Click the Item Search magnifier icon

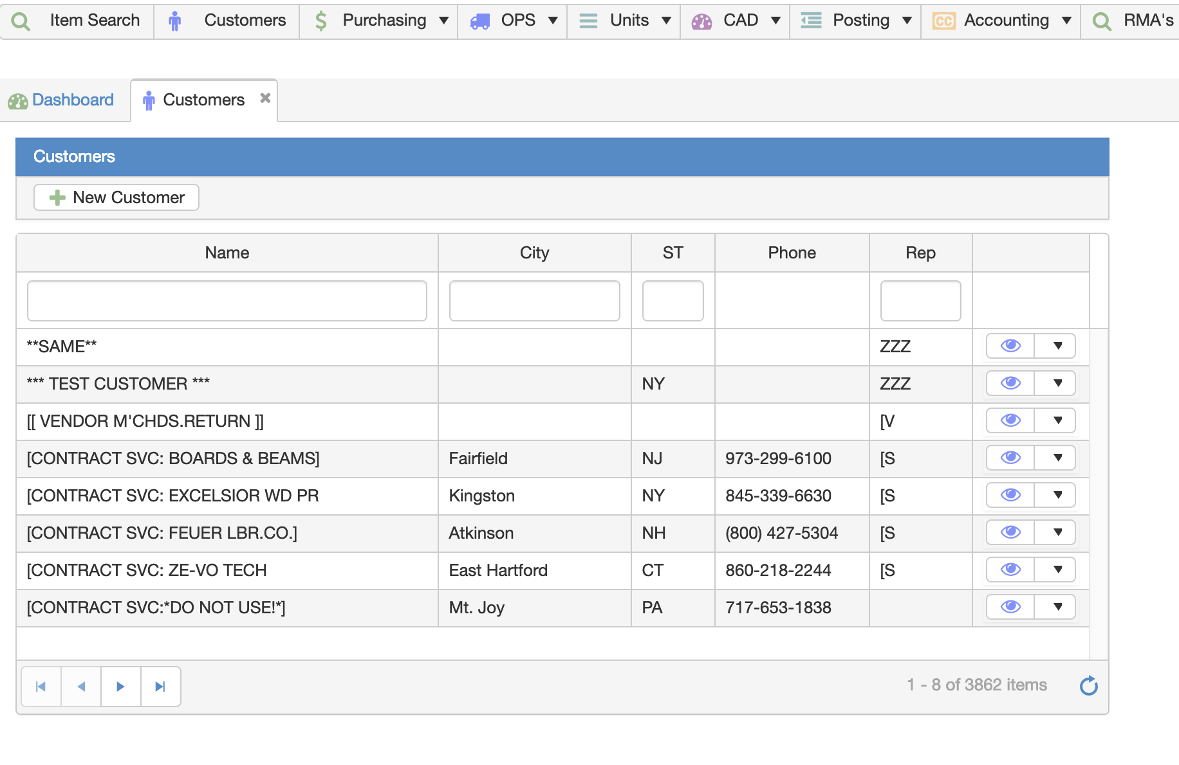point(21,21)
